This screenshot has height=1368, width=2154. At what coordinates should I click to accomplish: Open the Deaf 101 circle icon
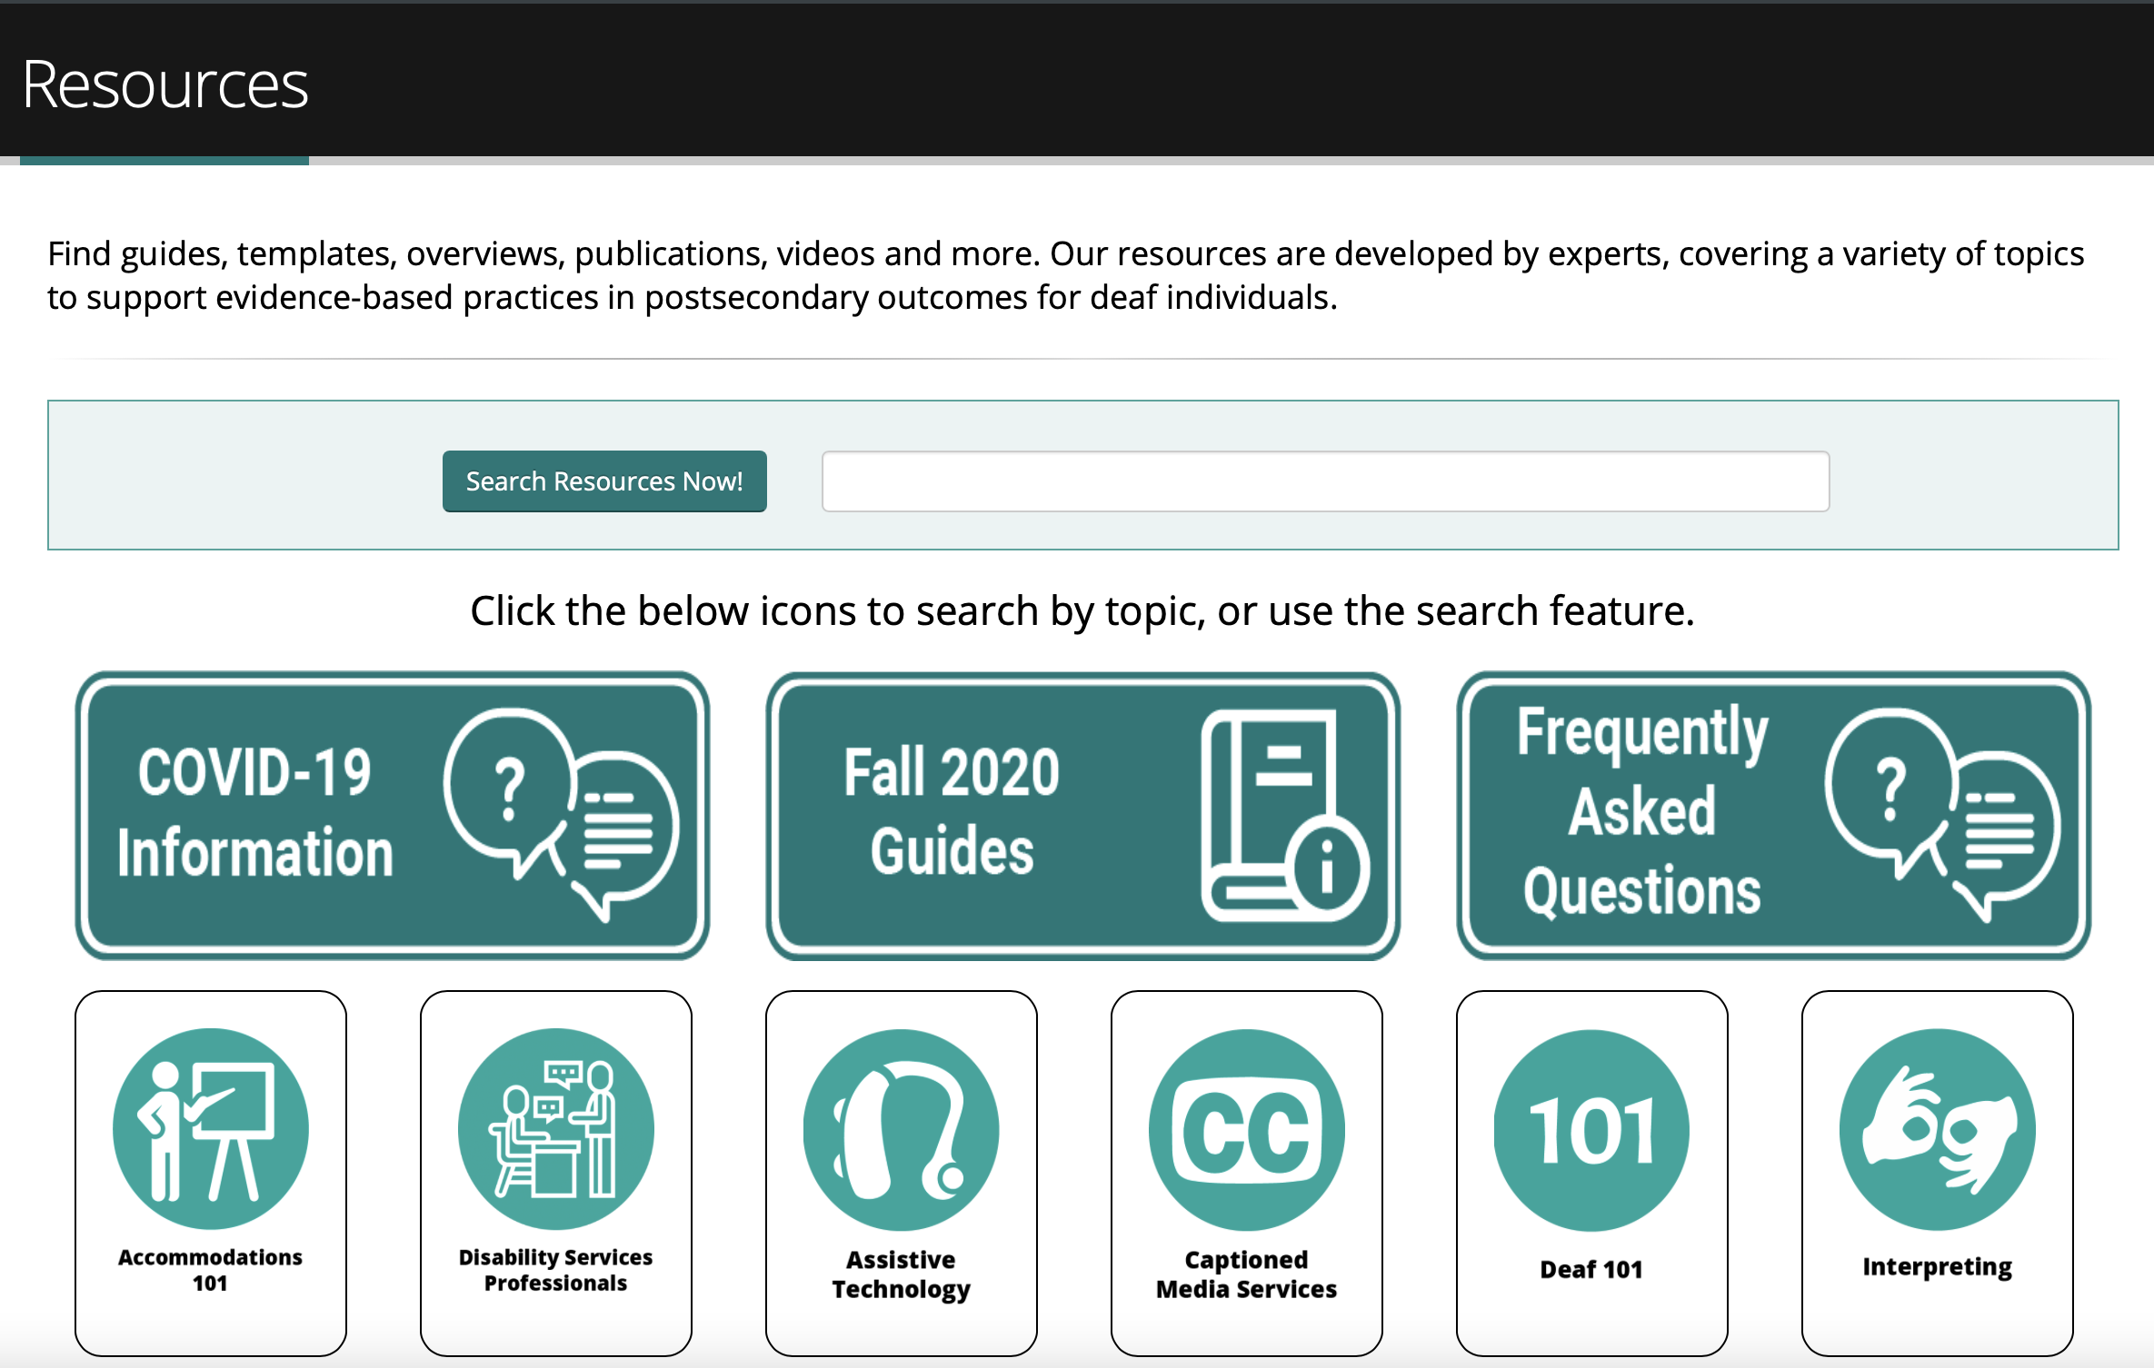[x=1591, y=1129]
